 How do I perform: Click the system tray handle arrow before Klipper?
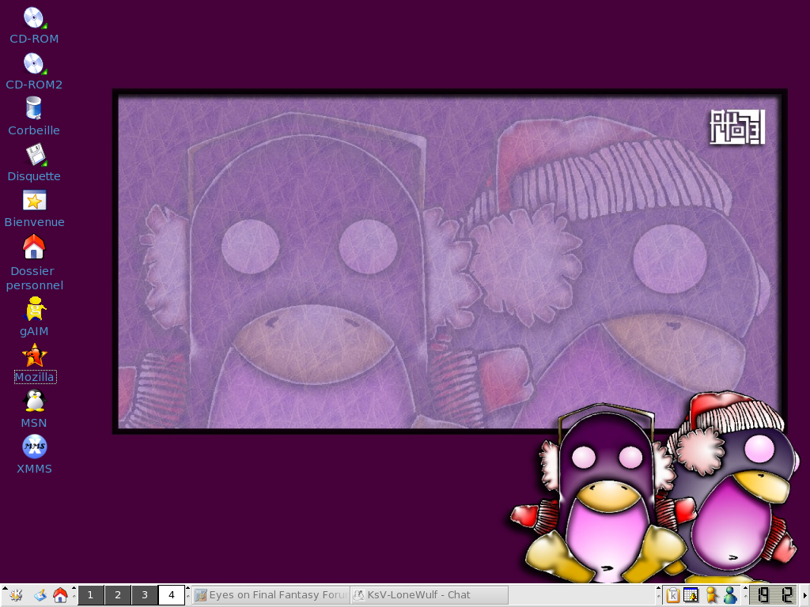click(x=659, y=588)
